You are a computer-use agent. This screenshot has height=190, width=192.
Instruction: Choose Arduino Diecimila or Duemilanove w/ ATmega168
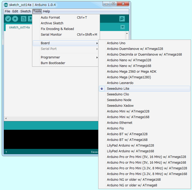pos(144,55)
